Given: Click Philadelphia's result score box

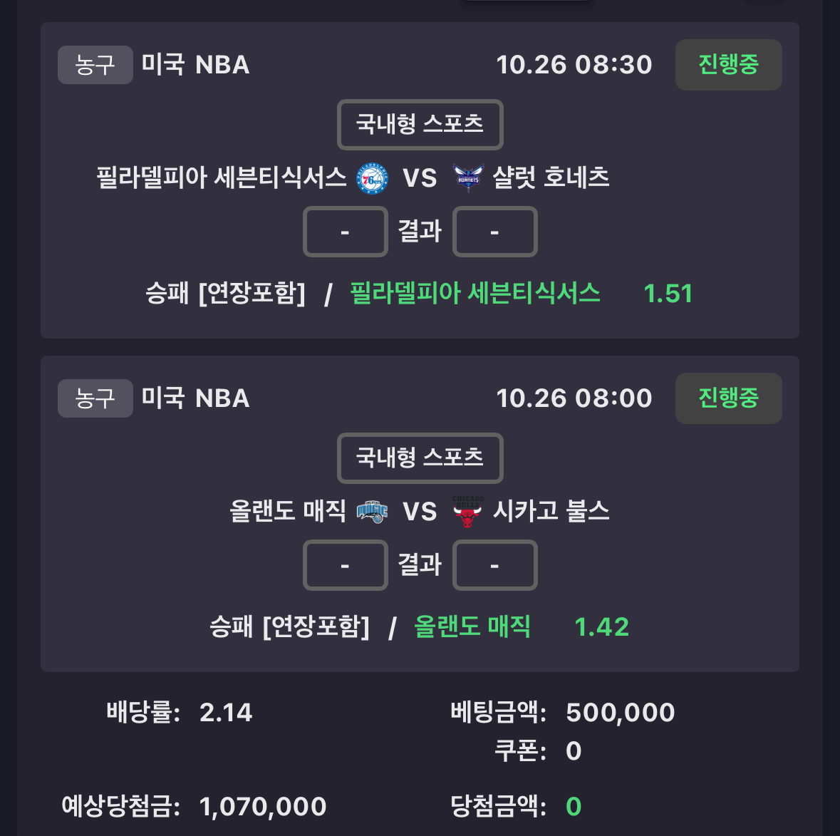Looking at the screenshot, I should click(346, 232).
